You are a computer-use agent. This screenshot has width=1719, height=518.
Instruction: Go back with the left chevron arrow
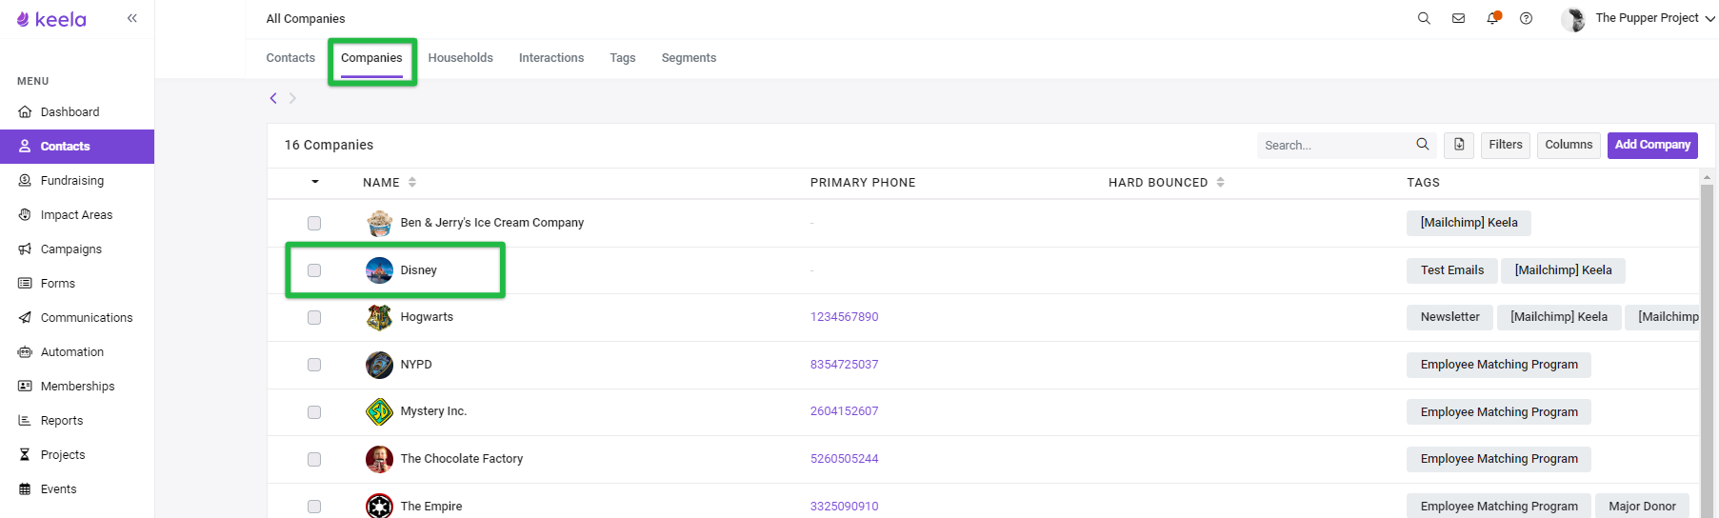tap(273, 98)
